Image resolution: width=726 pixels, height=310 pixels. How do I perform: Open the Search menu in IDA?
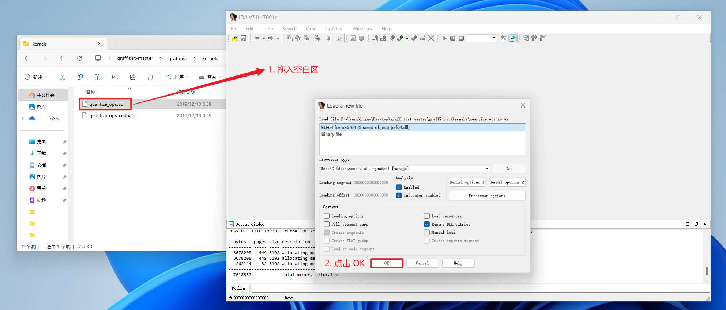coord(289,29)
